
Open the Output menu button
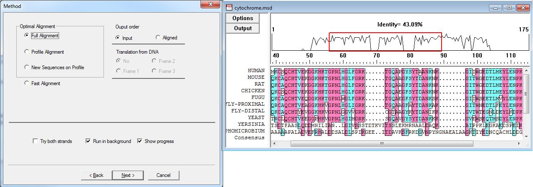pyautogui.click(x=242, y=29)
